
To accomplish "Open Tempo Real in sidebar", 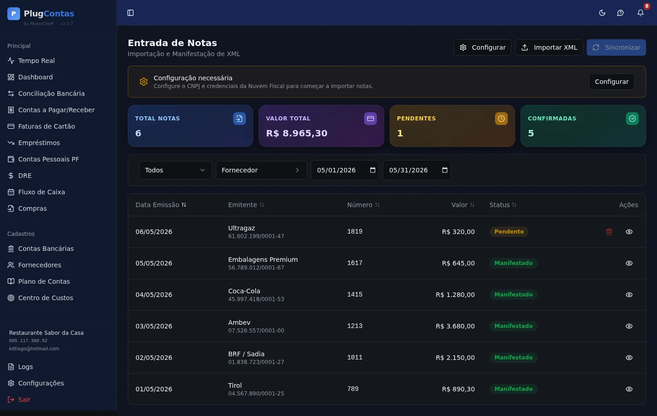I will tap(58, 61).
